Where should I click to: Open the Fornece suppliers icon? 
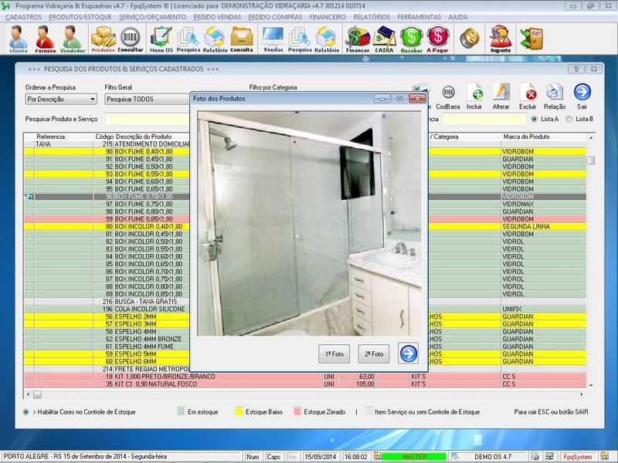(45, 39)
